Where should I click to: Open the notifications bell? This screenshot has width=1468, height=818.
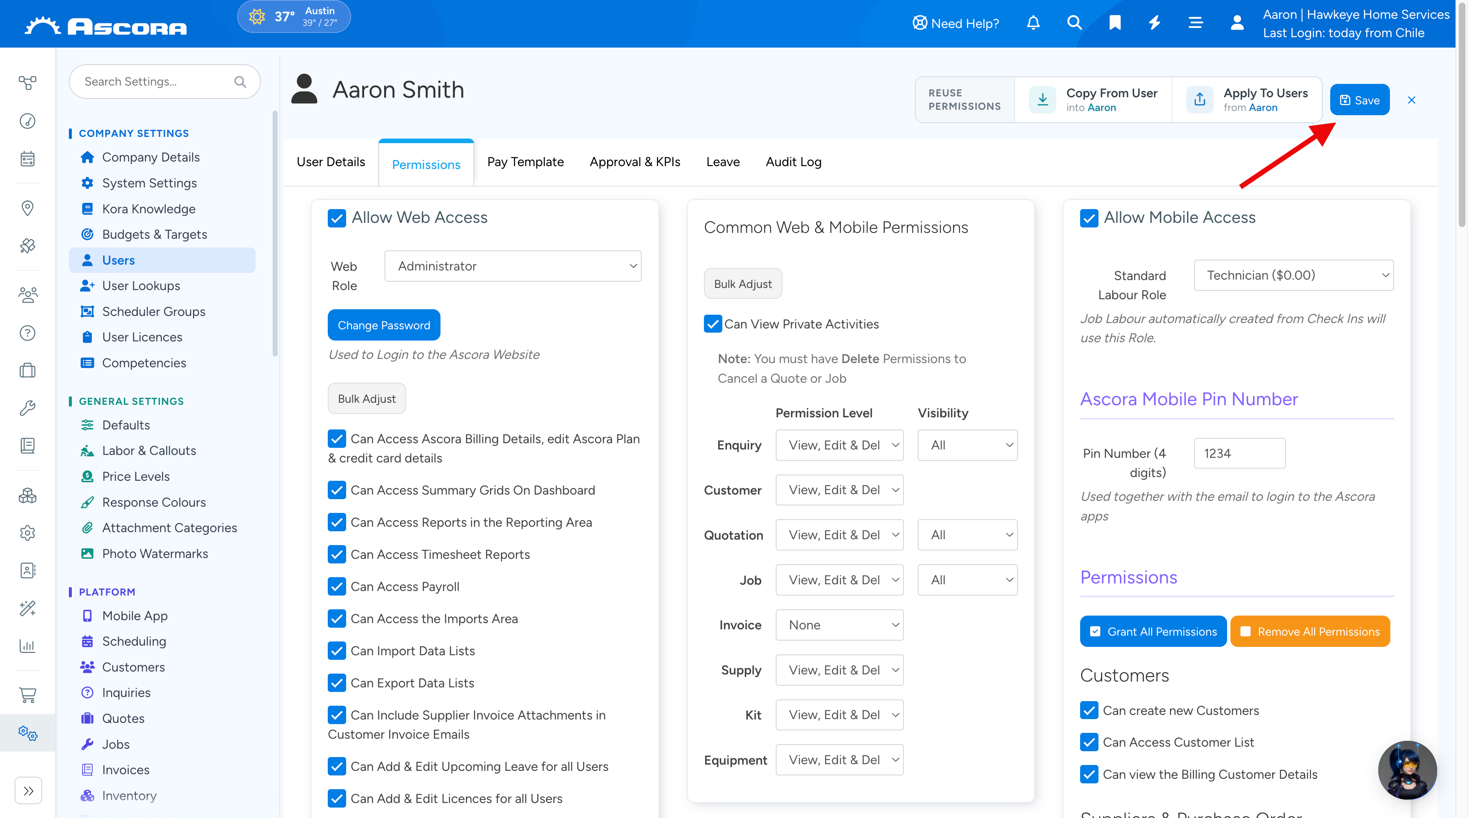1033,23
